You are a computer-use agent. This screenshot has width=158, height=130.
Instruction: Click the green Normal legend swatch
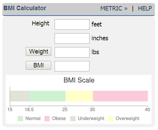[20, 118]
